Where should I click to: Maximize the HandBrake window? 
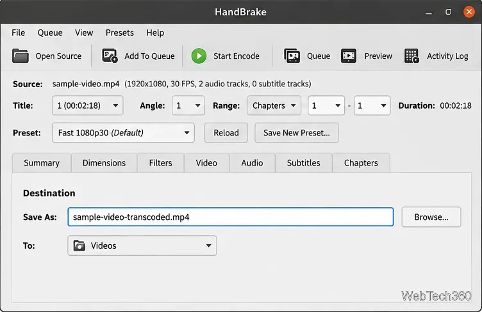coord(449,12)
